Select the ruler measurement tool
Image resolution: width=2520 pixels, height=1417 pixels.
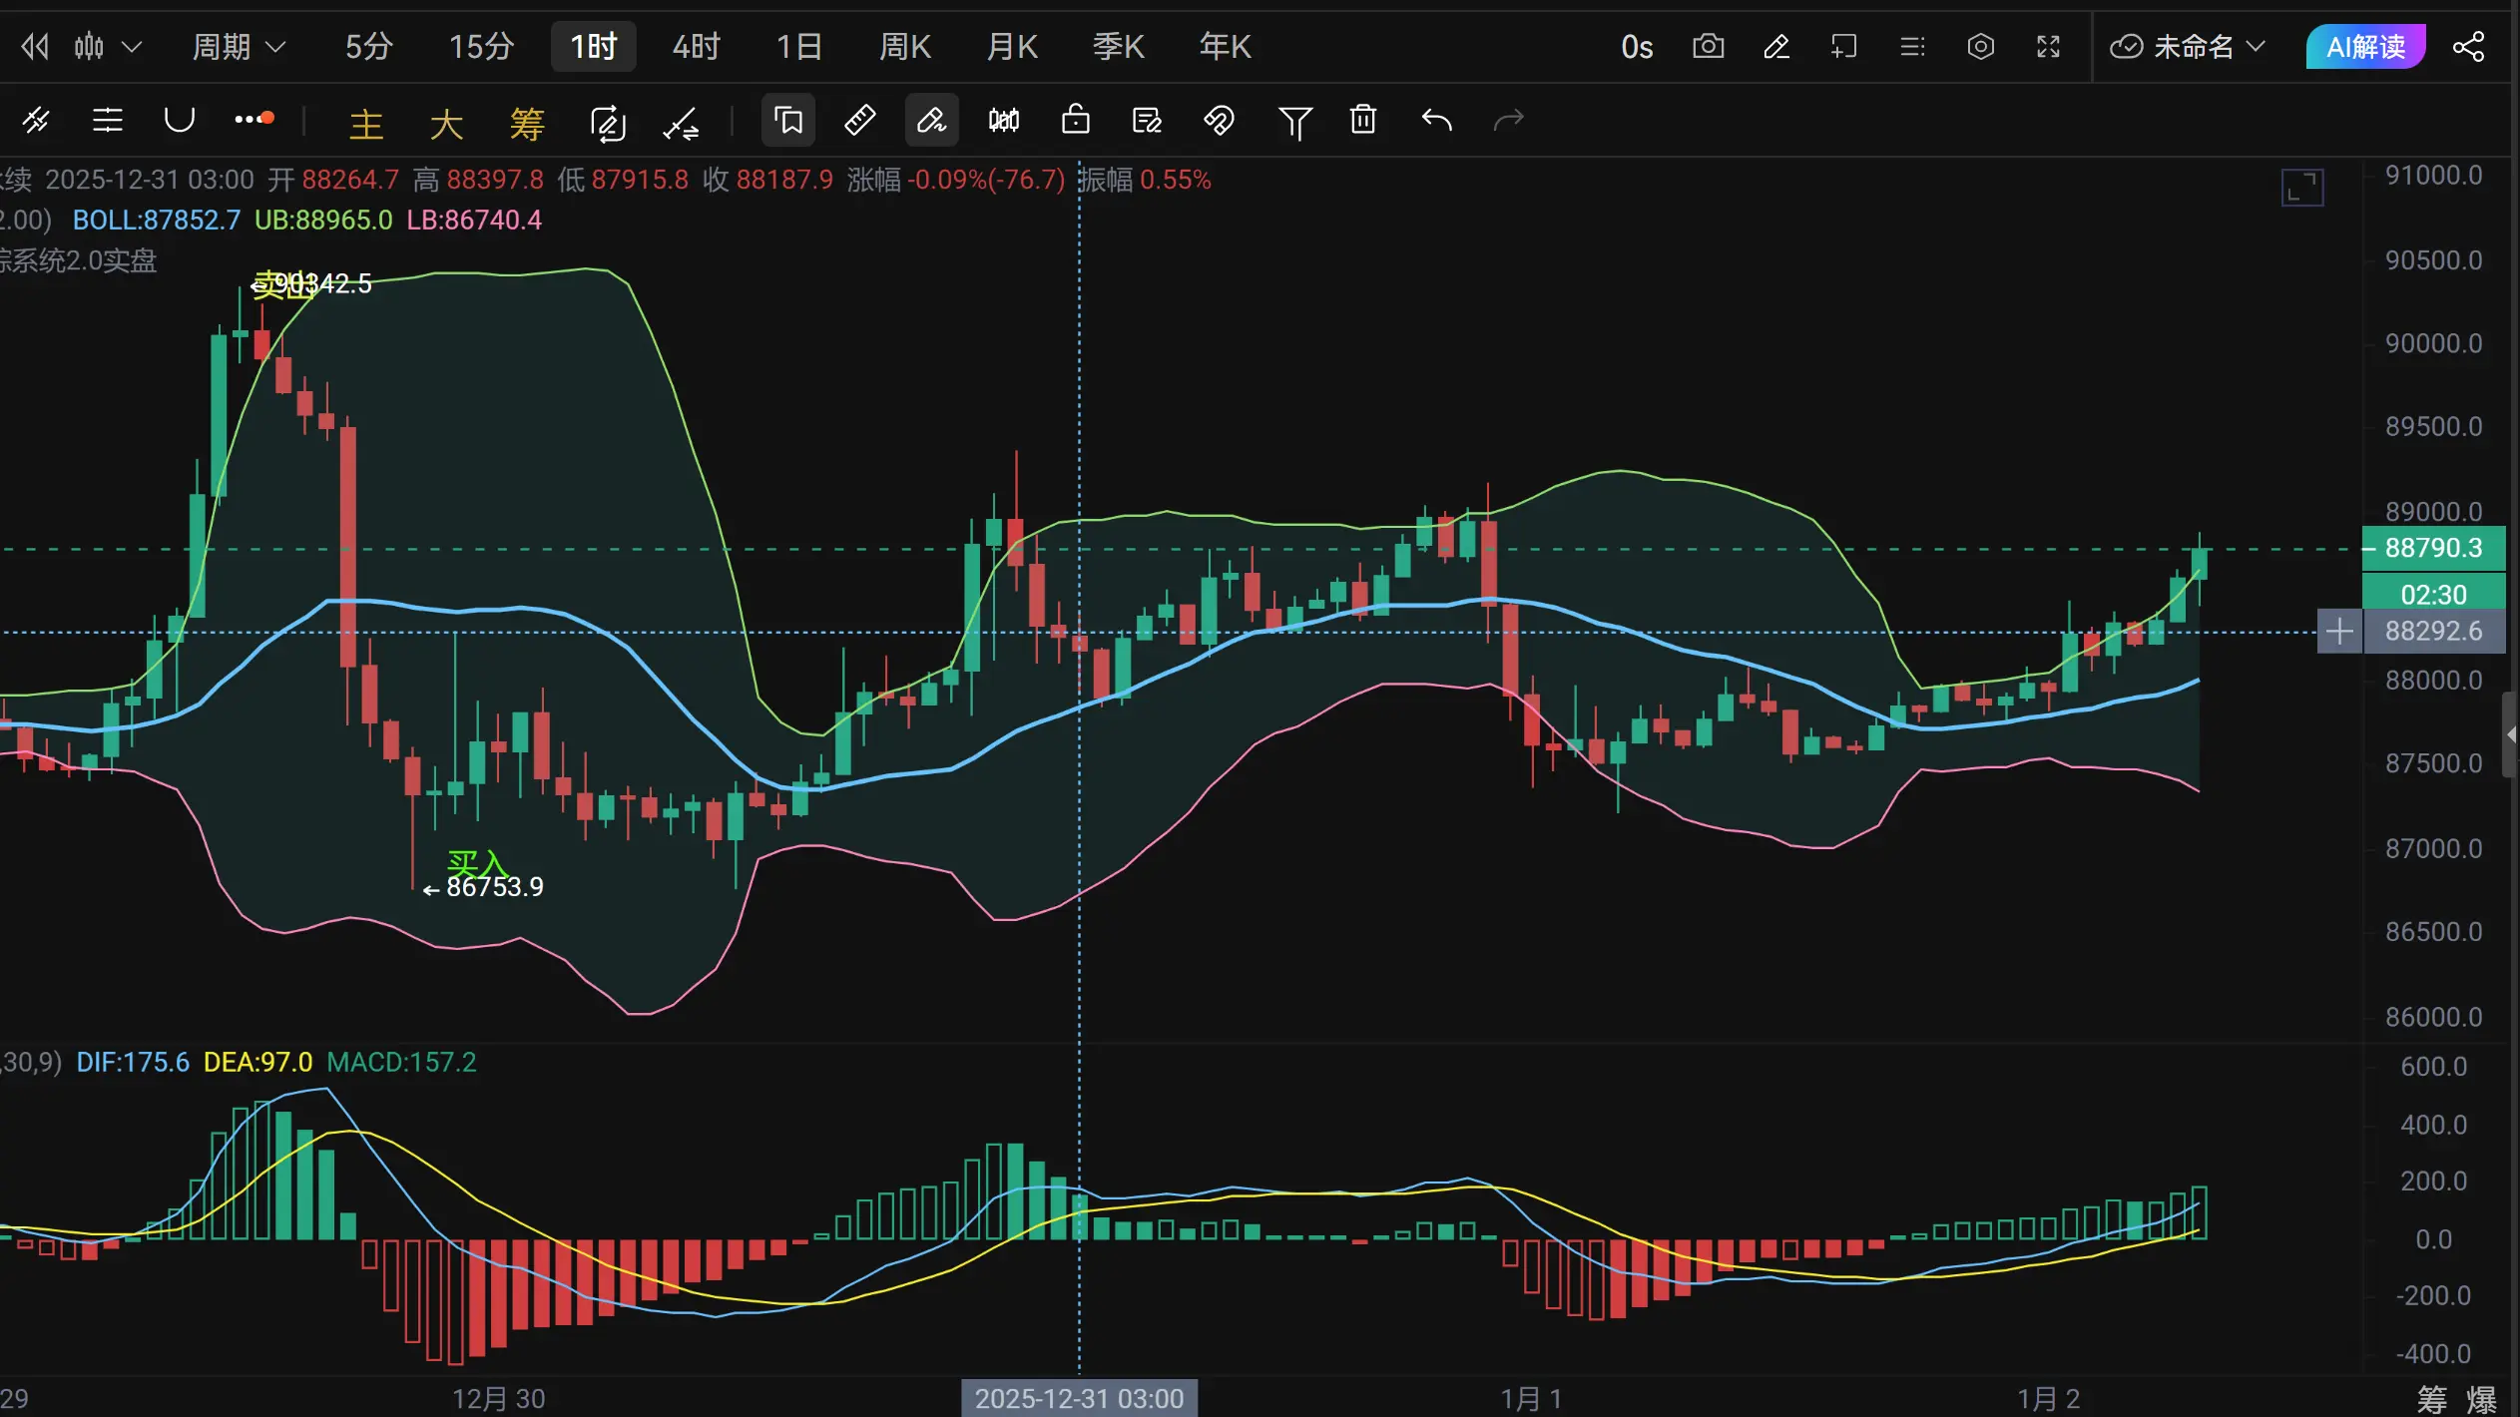click(x=859, y=121)
